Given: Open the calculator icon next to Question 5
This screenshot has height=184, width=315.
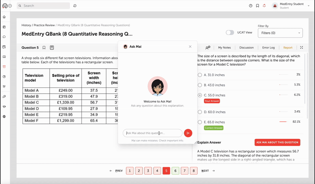Looking at the screenshot, I should pos(52,47).
